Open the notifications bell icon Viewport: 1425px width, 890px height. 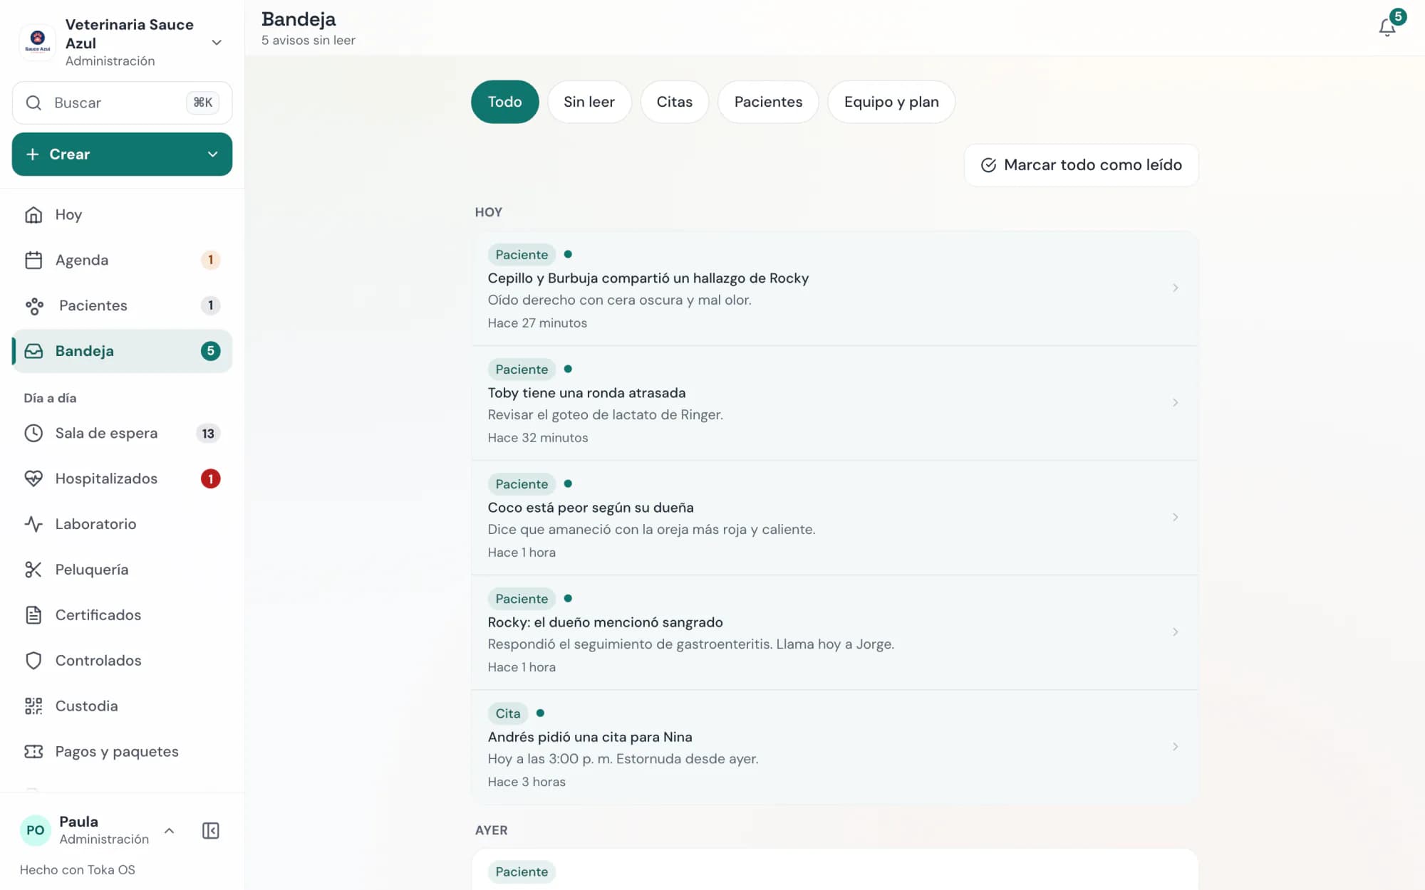coord(1387,28)
